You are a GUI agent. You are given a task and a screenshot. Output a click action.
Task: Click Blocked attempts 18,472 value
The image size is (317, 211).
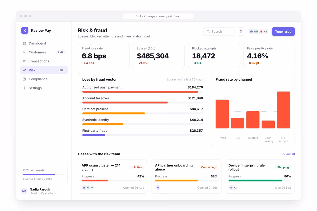203,56
